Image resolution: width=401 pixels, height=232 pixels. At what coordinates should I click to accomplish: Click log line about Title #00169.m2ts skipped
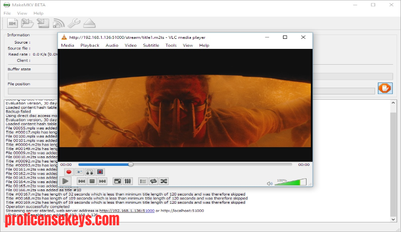125,202
